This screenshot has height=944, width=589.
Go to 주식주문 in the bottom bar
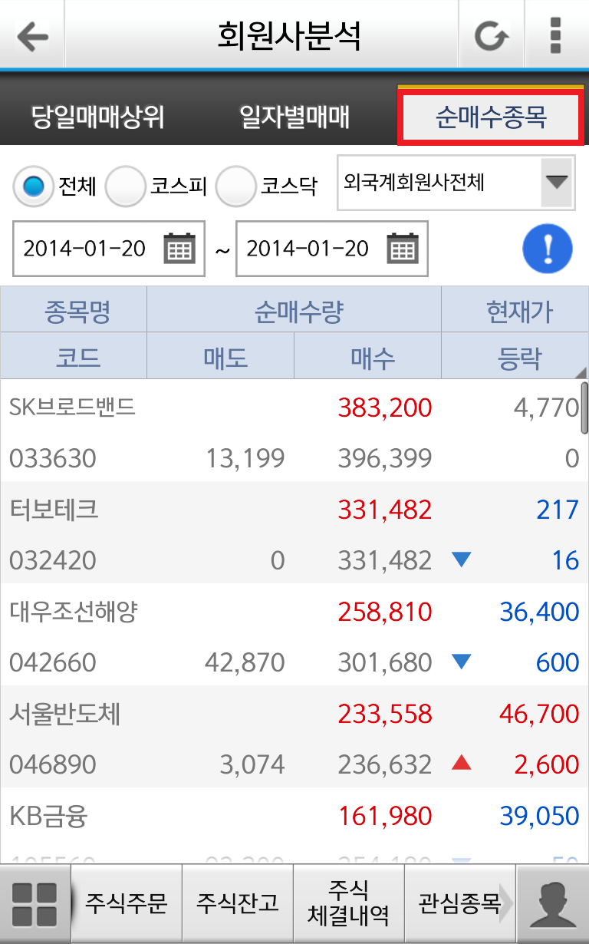[x=127, y=903]
